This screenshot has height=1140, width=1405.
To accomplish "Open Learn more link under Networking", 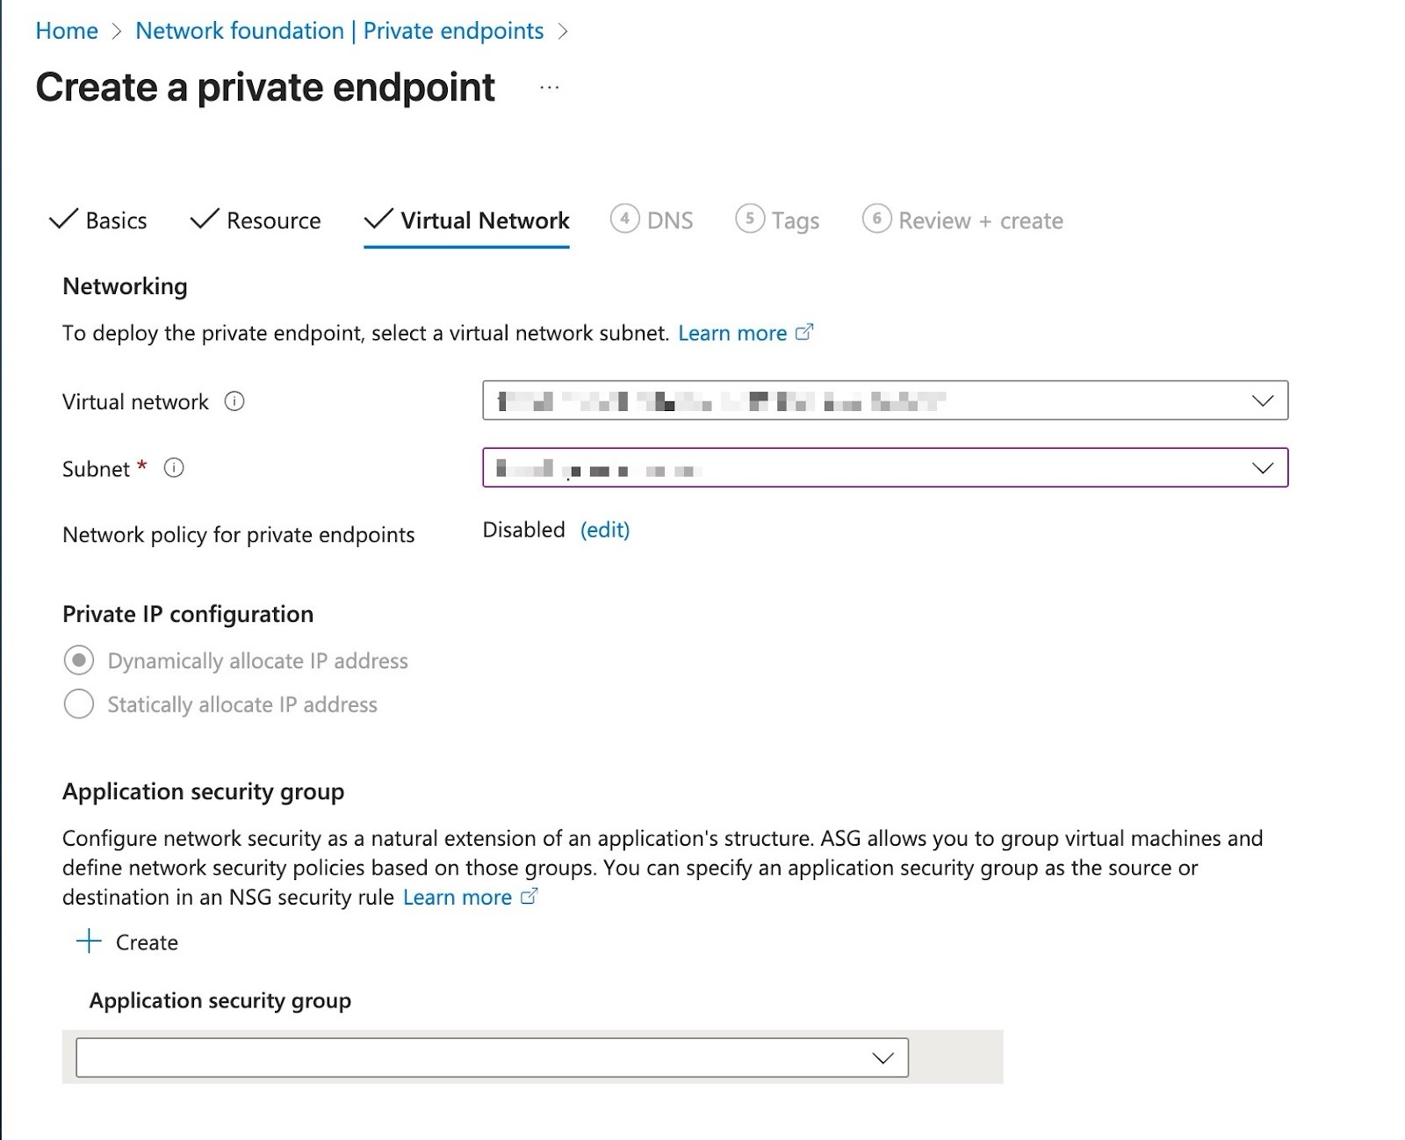I will [732, 333].
